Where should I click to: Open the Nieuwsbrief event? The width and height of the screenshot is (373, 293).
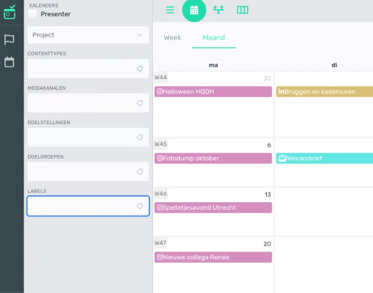click(x=324, y=159)
